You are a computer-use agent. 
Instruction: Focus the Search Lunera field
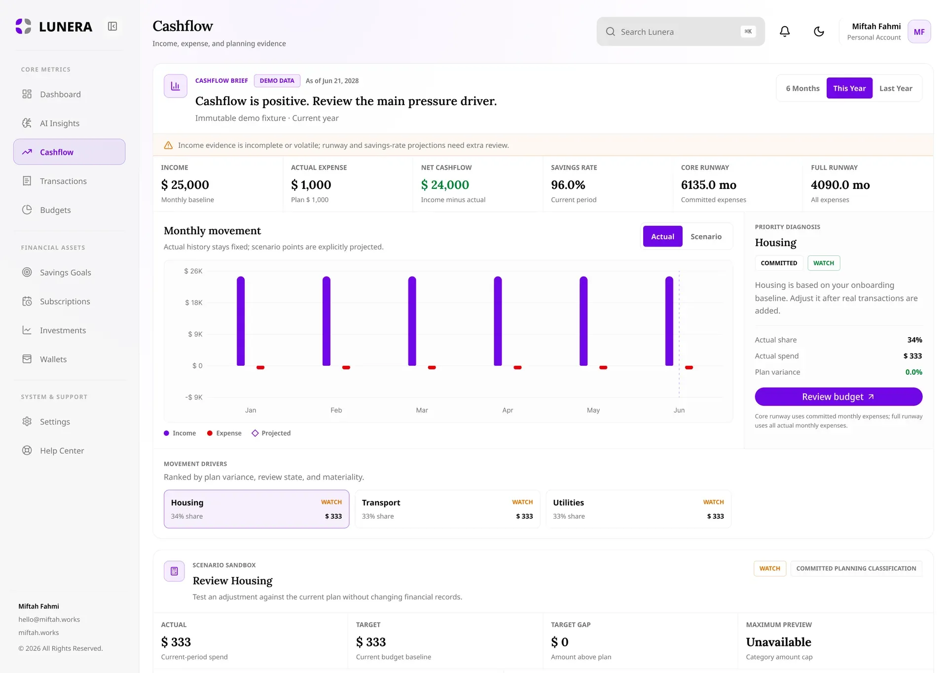coord(681,32)
